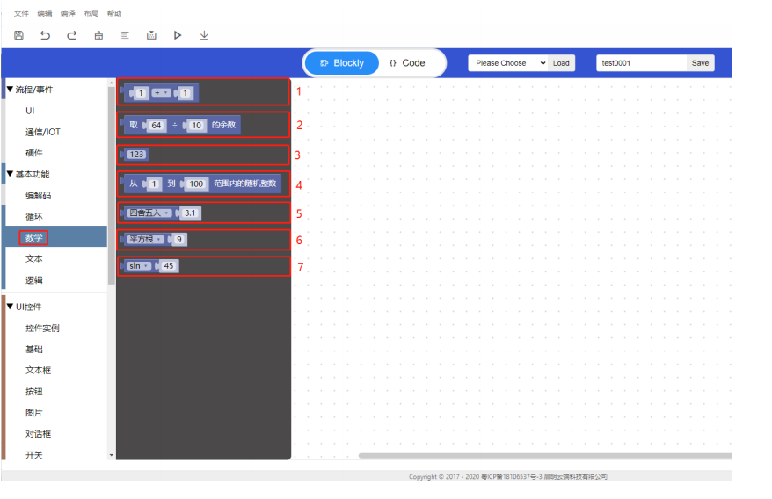This screenshot has width=772, height=499.
Task: Select the 范围内的随机整数 random block
Action: [245, 184]
